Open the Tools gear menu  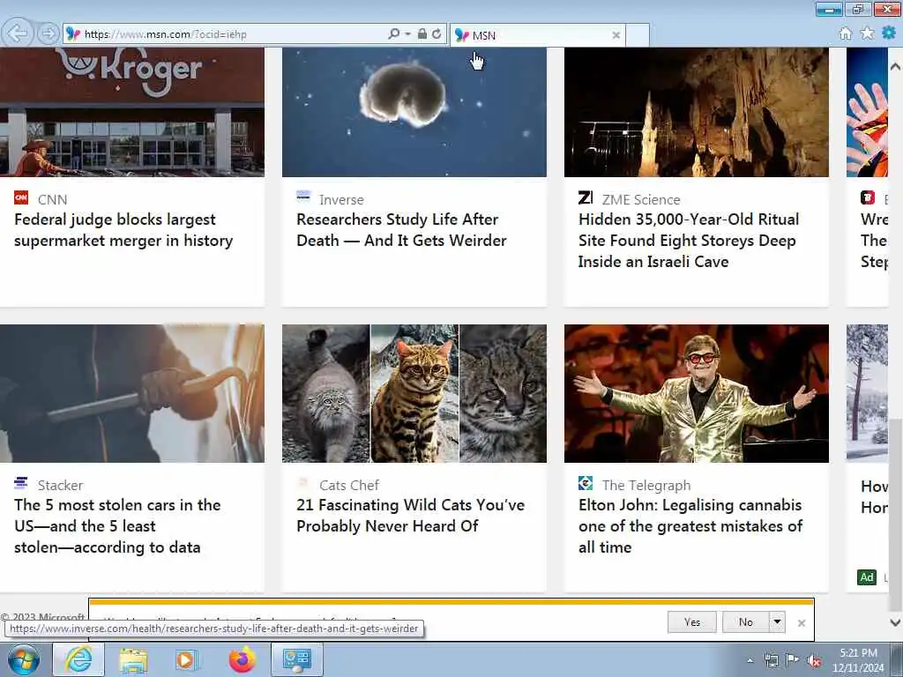tap(889, 33)
